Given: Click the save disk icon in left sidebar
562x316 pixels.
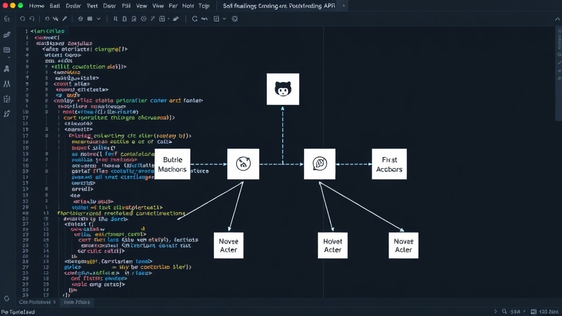Looking at the screenshot, I should click(x=7, y=99).
